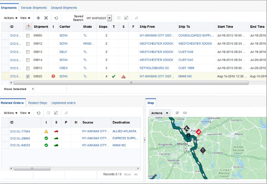Viewport: 267px width, 184px height.
Task: Open order link D12.CL-77564
Action: tap(20, 131)
